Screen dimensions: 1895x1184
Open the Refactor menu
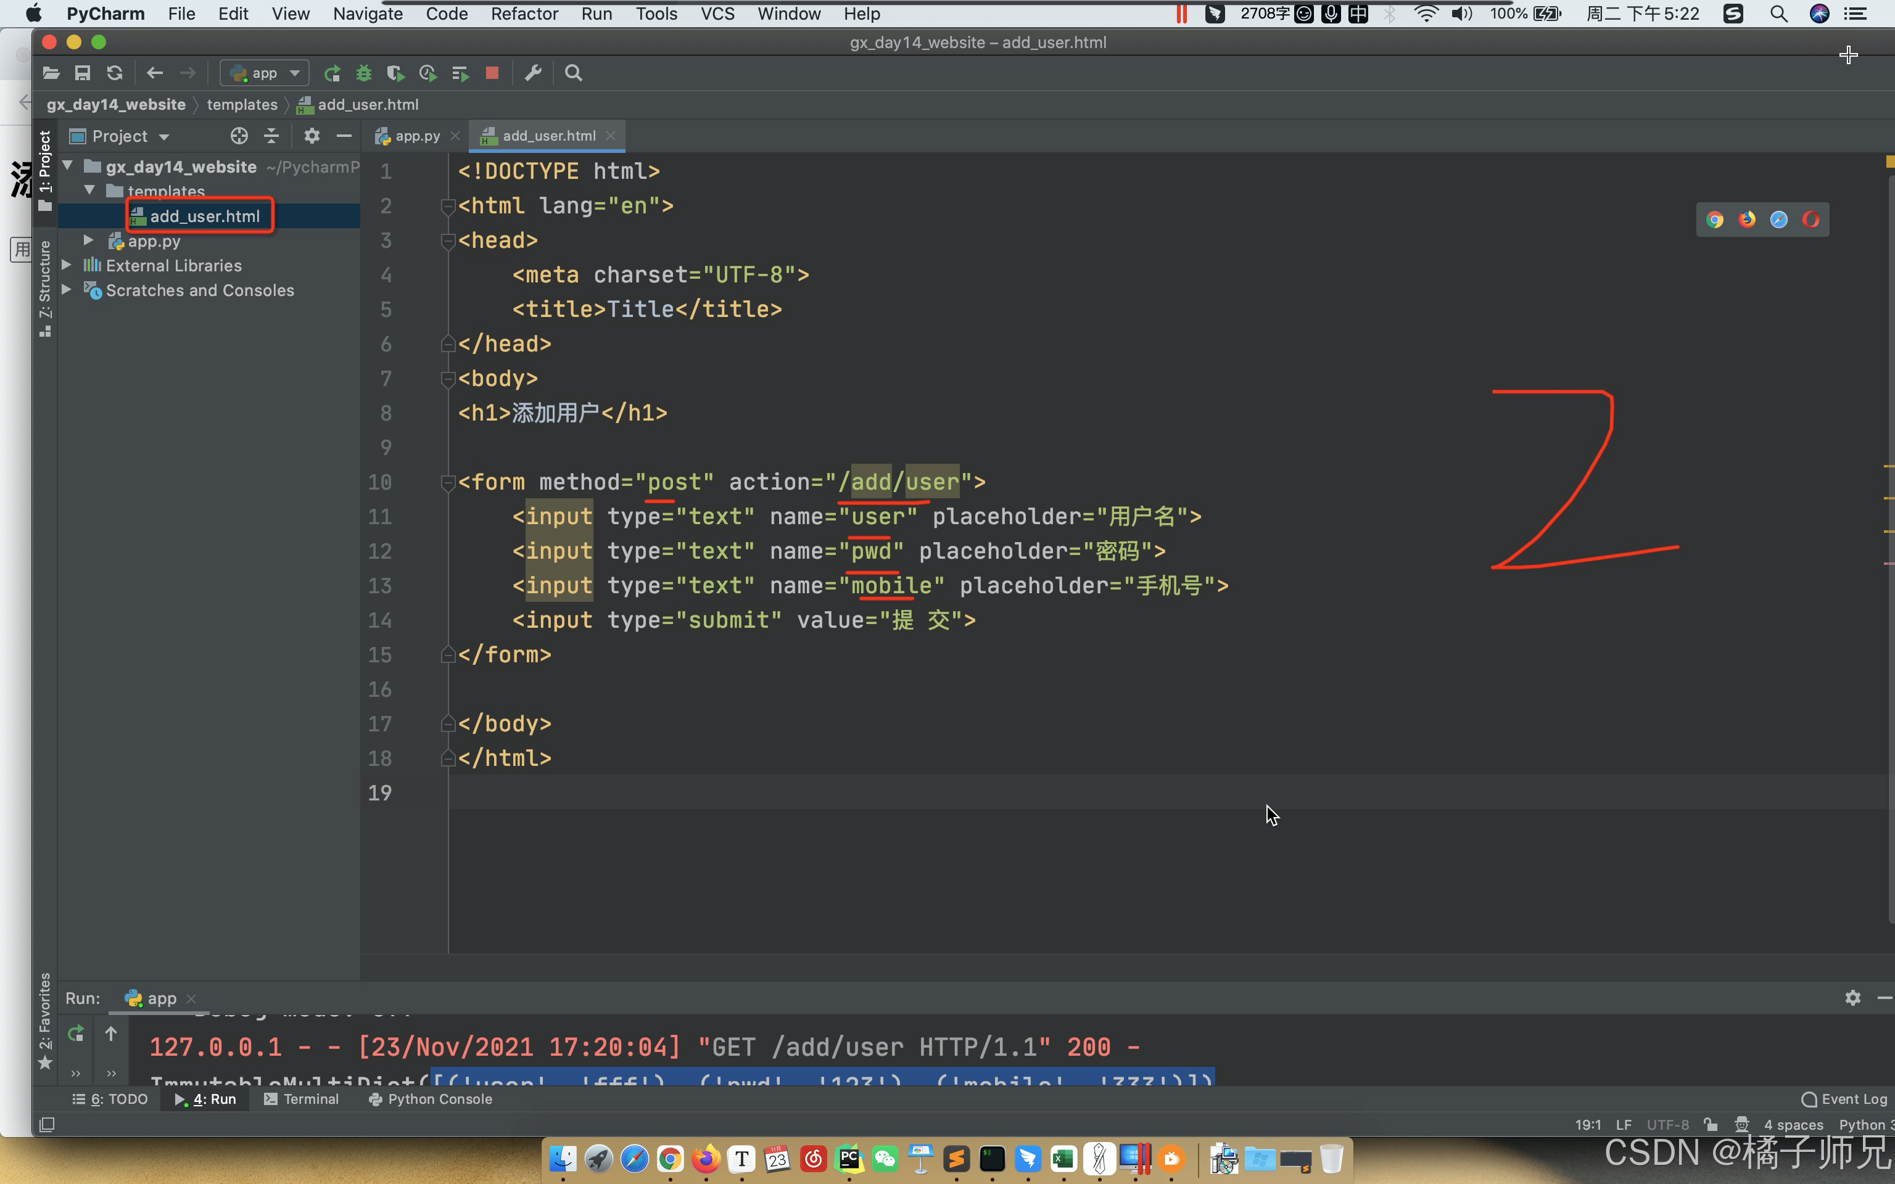524,14
